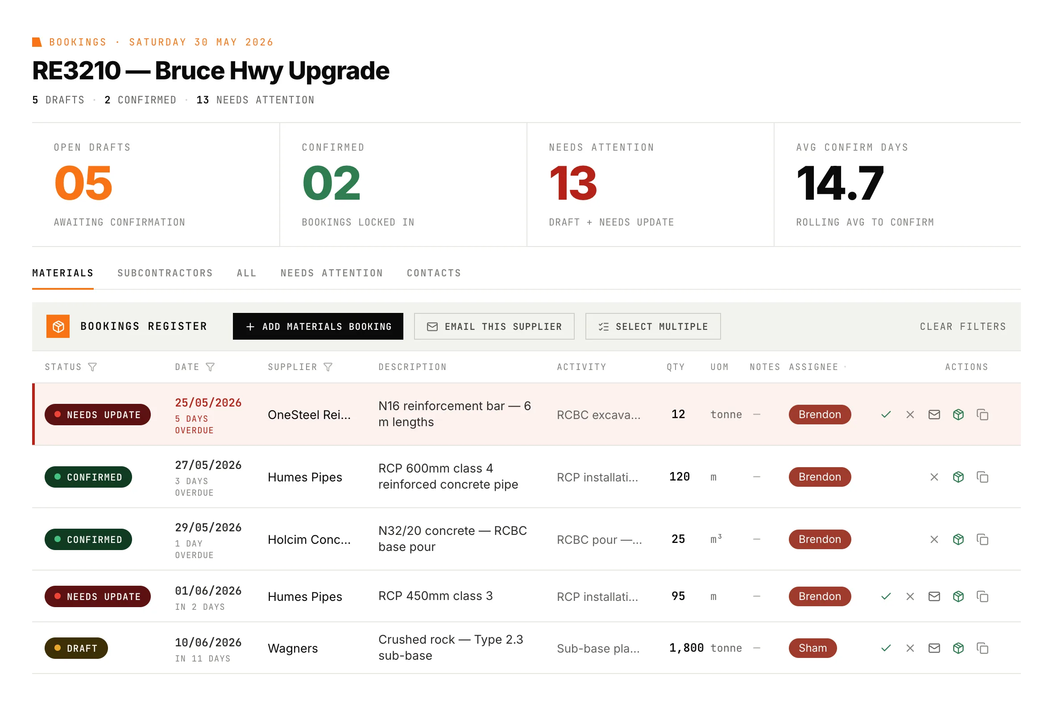This screenshot has width=1053, height=715.
Task: Cancel the RCP 450mm class 3 booking
Action: tap(910, 596)
